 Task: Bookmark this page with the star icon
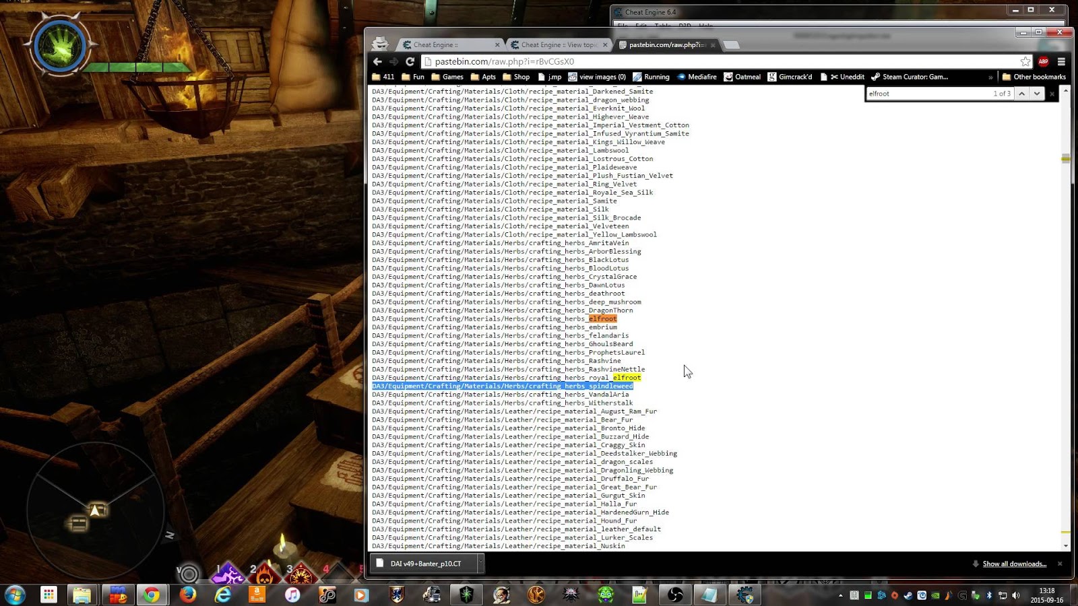click(1025, 61)
